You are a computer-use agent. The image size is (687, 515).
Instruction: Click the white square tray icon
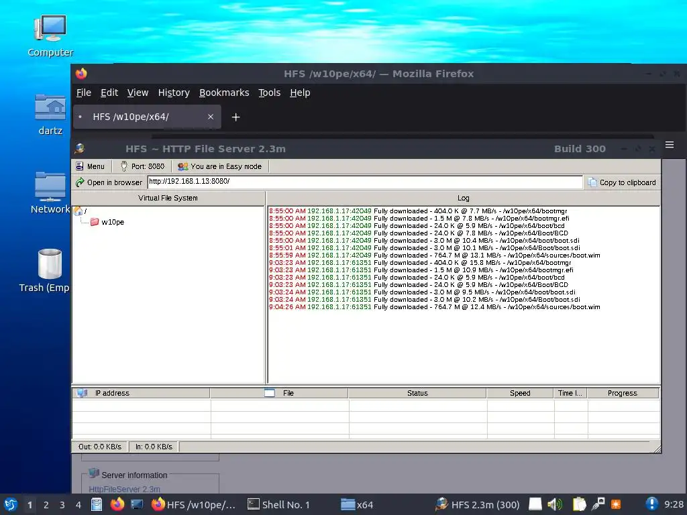point(535,504)
